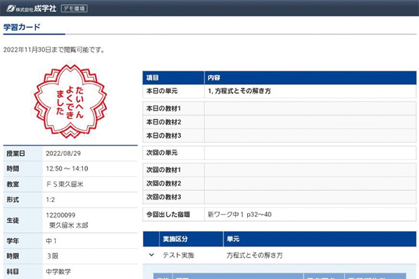Click the 授業日 value 2022/08/29
This screenshot has height=279, width=419.
tap(64, 153)
